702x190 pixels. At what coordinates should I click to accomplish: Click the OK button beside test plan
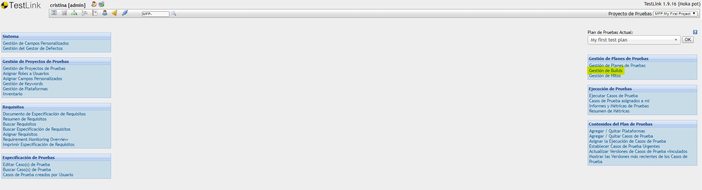pyautogui.click(x=688, y=40)
